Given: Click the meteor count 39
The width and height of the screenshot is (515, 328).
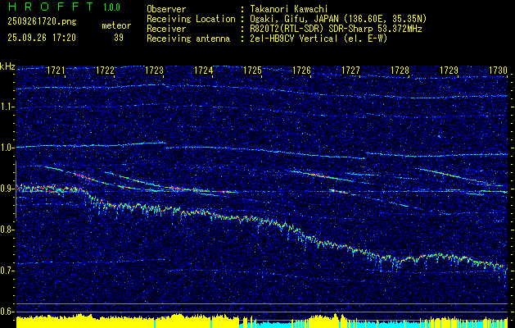Looking at the screenshot, I should pyautogui.click(x=119, y=38).
